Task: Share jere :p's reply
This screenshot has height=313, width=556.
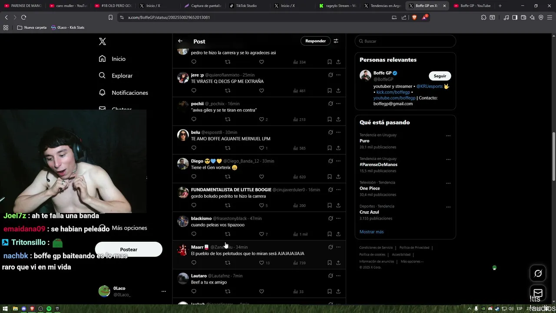Action: tap(338, 90)
